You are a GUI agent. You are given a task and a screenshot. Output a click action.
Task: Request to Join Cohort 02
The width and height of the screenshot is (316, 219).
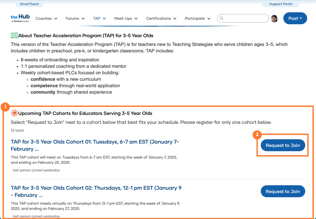coord(283,191)
